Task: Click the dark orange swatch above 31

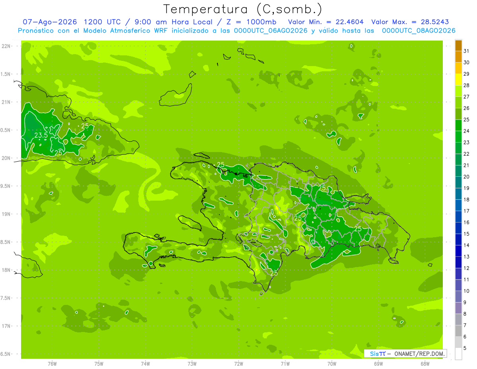Action: click(x=458, y=46)
